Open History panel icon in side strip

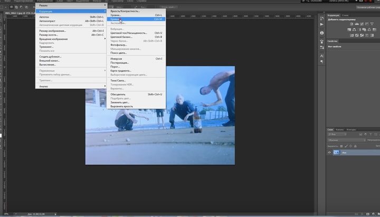[322, 18]
